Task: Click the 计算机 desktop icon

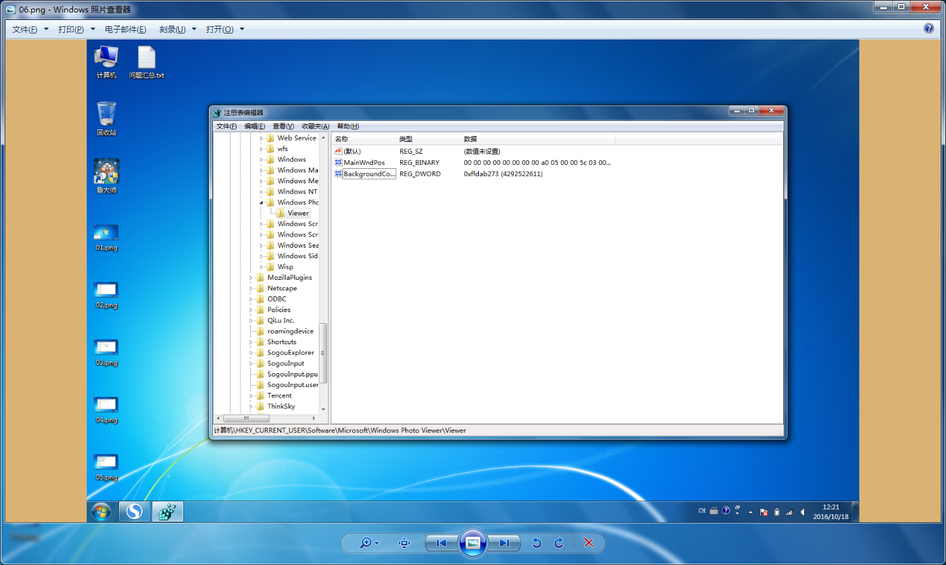Action: (106, 62)
